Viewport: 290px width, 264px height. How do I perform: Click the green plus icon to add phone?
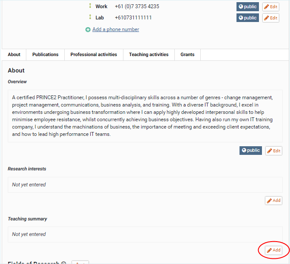coord(88,30)
